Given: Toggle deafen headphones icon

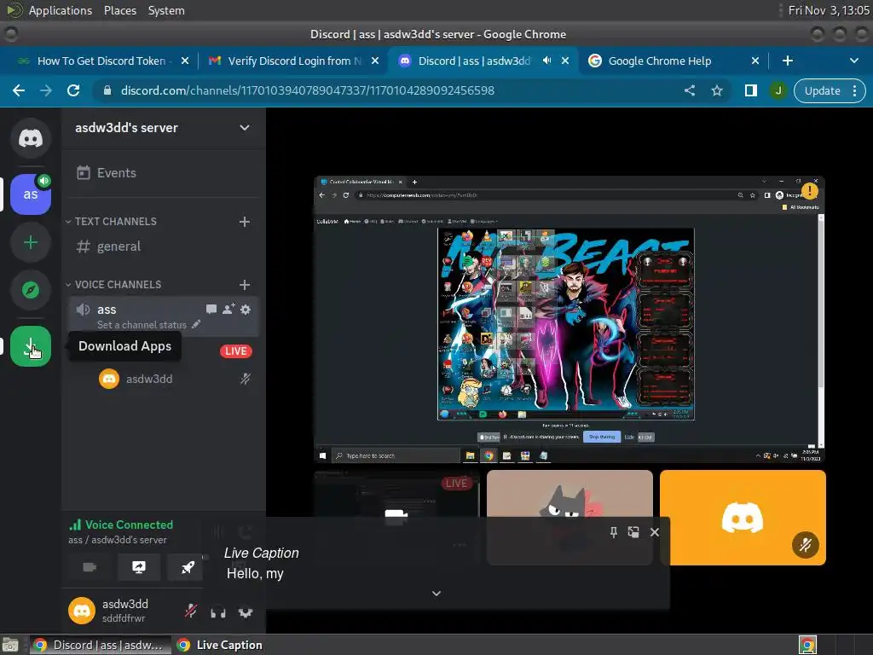Looking at the screenshot, I should pyautogui.click(x=218, y=612).
